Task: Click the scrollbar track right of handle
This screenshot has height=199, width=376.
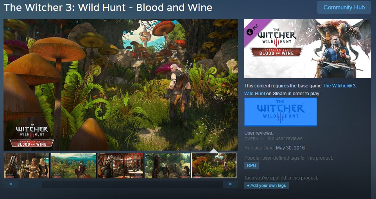Action: 132,184
